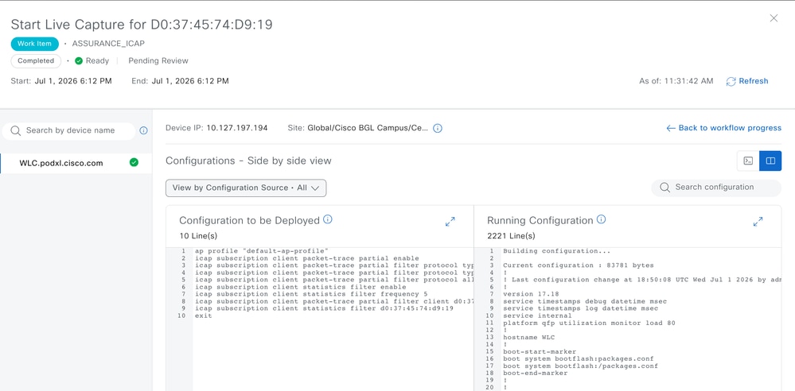Focus the Search configuration field
Screen dimensions: 795x391
716,188
